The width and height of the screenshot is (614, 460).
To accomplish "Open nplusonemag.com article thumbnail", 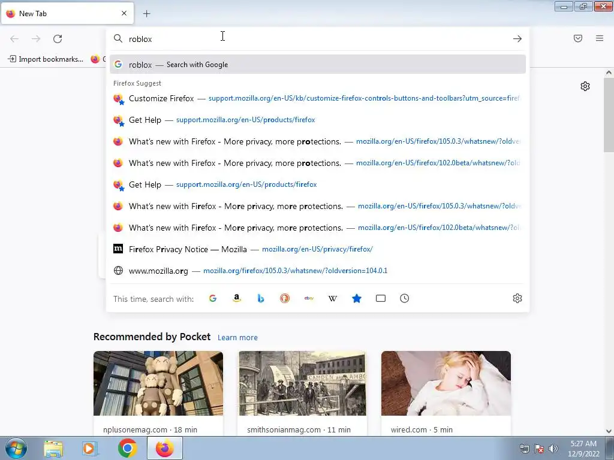I will tap(158, 383).
